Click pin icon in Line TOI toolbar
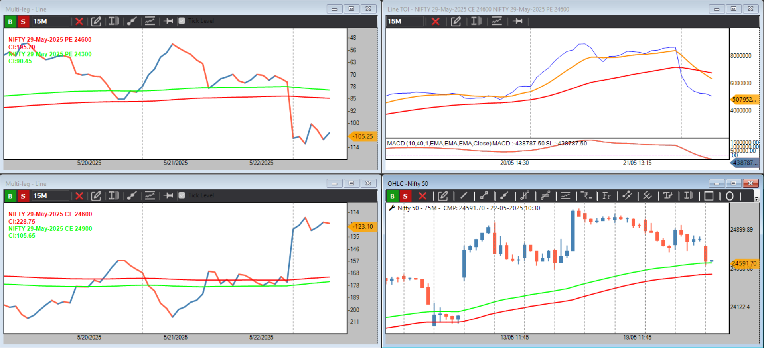Screen dimensions: 764x348 518,21
